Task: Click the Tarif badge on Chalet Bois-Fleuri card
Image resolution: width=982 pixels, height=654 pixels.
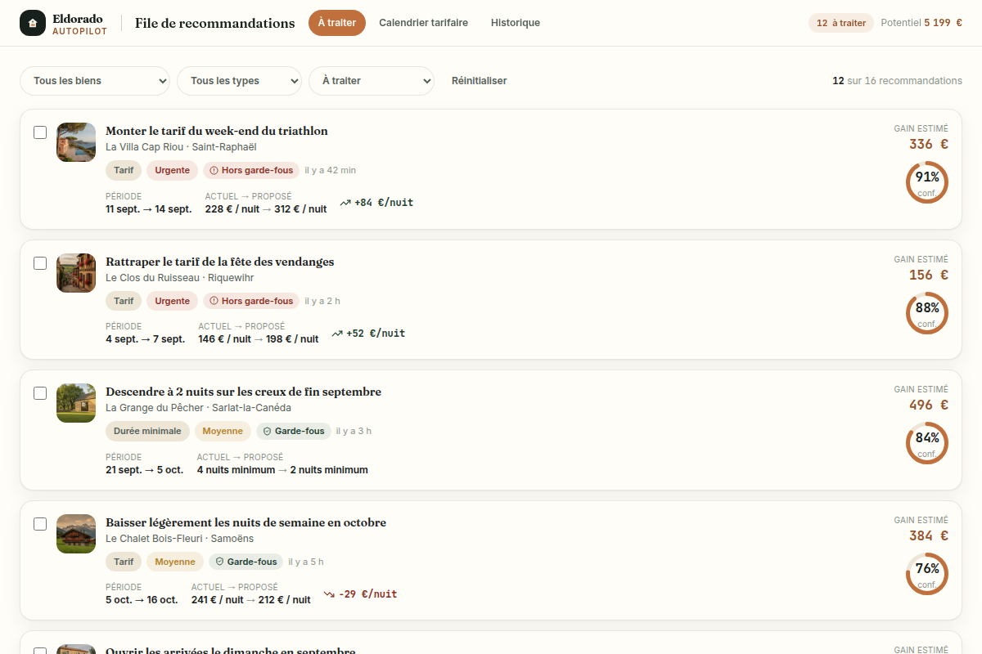Action: tap(124, 562)
